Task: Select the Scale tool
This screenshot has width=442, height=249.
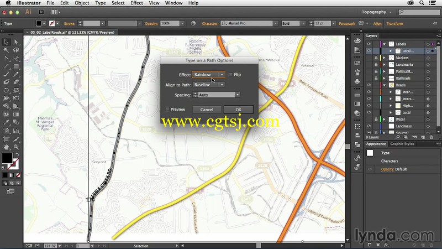Action: point(16,90)
